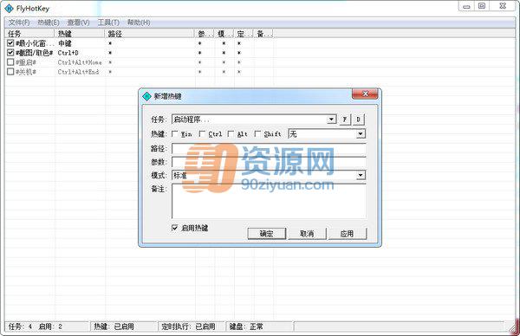Open the 文件(F) menu
This screenshot has height=336, width=520.
click(19, 23)
